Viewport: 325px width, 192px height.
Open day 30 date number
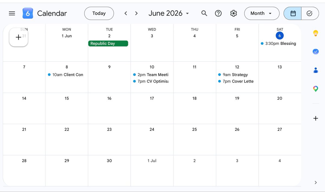pos(109,161)
